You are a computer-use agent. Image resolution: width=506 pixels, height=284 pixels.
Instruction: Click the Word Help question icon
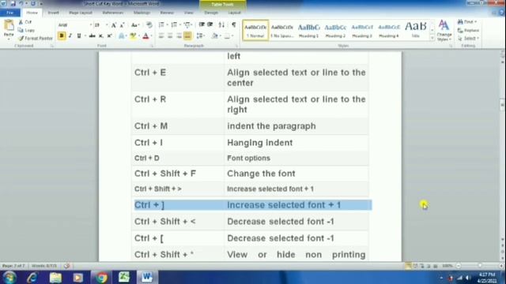501,13
